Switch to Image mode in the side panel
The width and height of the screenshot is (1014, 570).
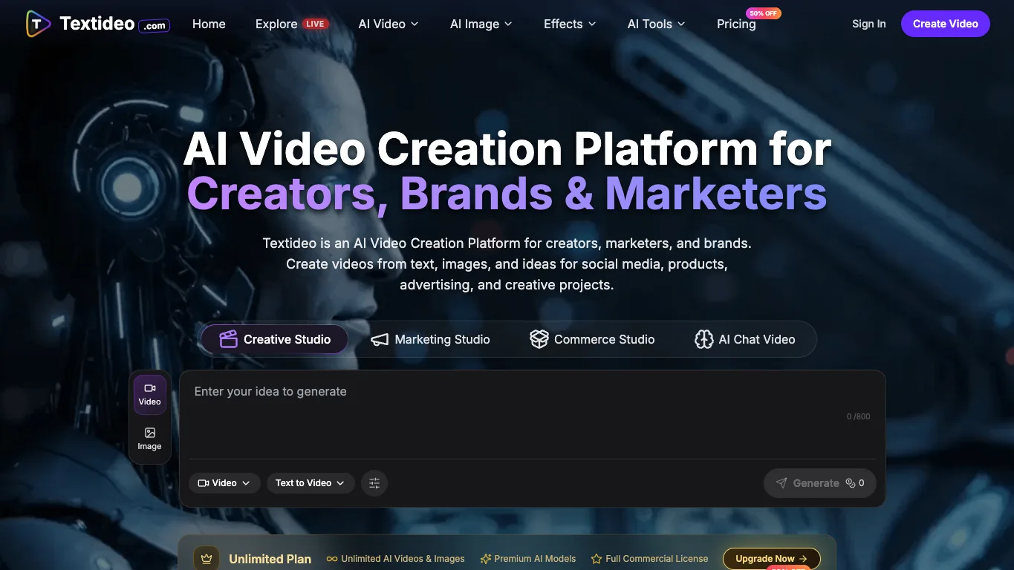pyautogui.click(x=150, y=439)
